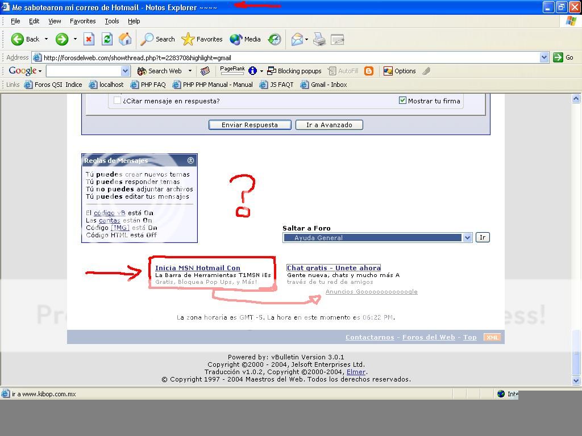Expand the Address bar dropdown

click(x=544, y=57)
